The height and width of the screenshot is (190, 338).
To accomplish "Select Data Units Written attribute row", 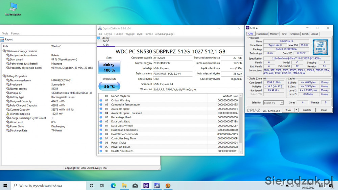I will point(169,126).
